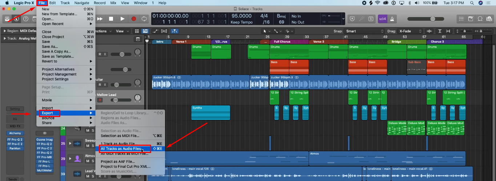Toggle the blue Catch Playhead button

point(175,31)
